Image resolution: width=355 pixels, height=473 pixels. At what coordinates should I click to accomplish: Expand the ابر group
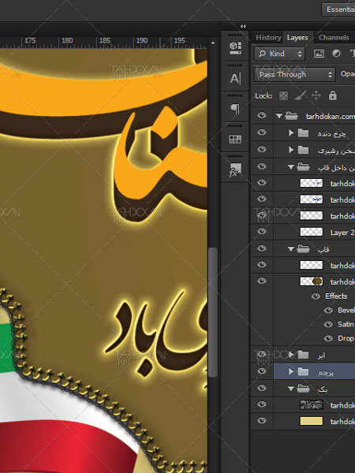tap(290, 355)
